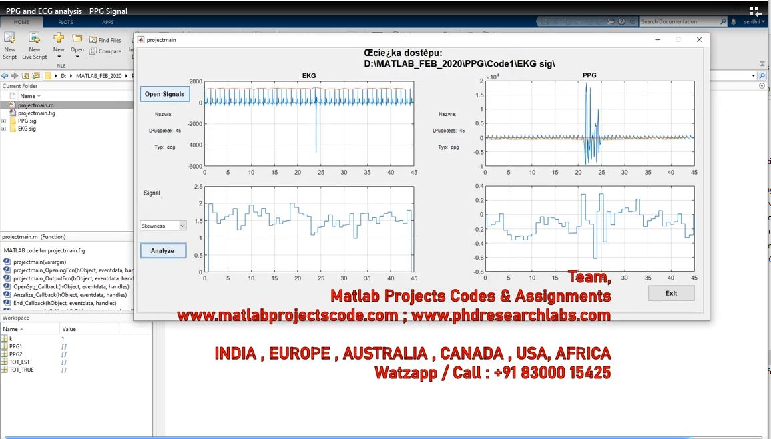Switch to the HOME tab

tap(21, 22)
